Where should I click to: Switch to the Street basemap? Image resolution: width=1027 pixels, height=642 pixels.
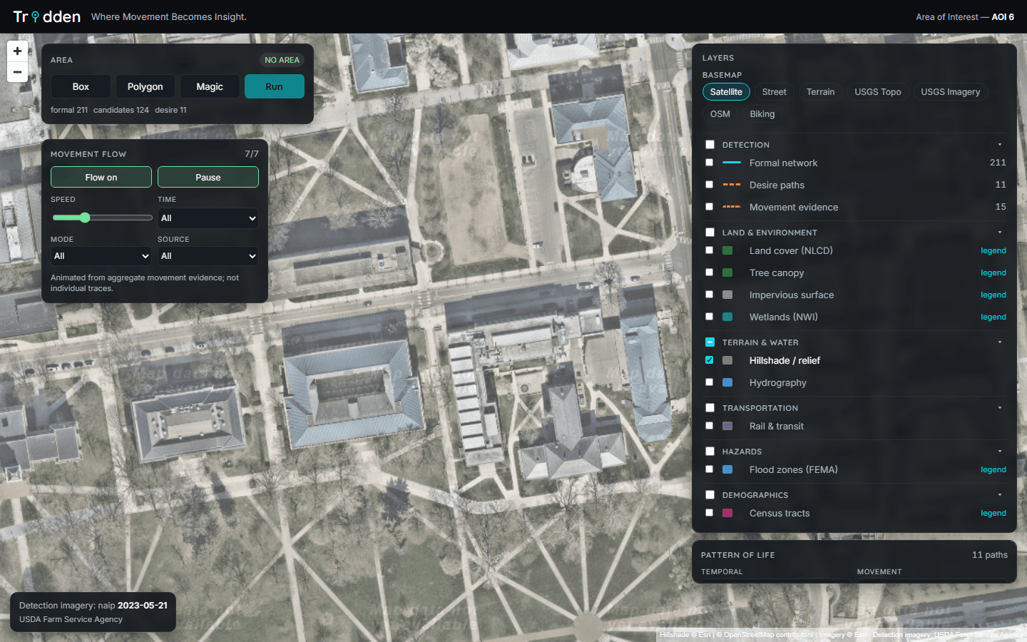[774, 92]
